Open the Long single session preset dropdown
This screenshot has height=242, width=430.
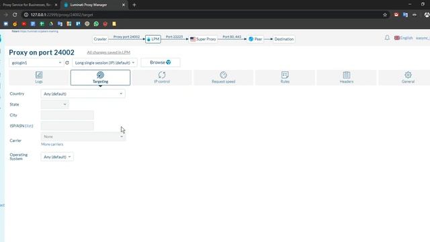pos(105,63)
